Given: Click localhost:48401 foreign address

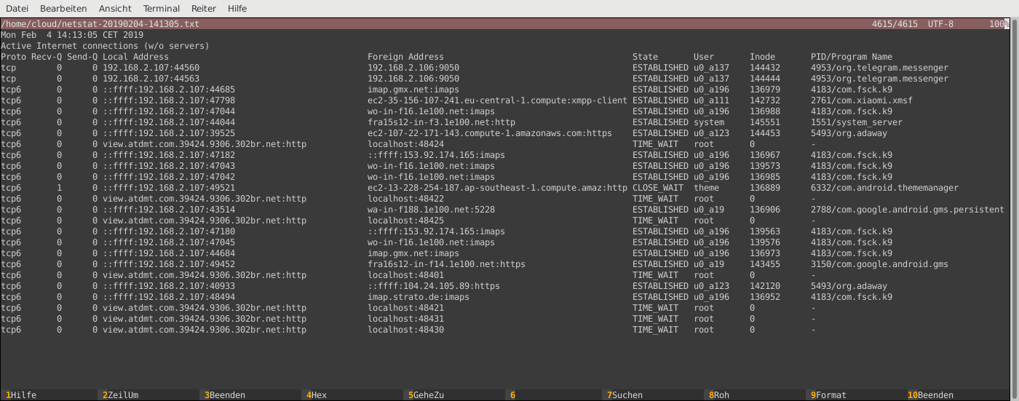Looking at the screenshot, I should [405, 275].
